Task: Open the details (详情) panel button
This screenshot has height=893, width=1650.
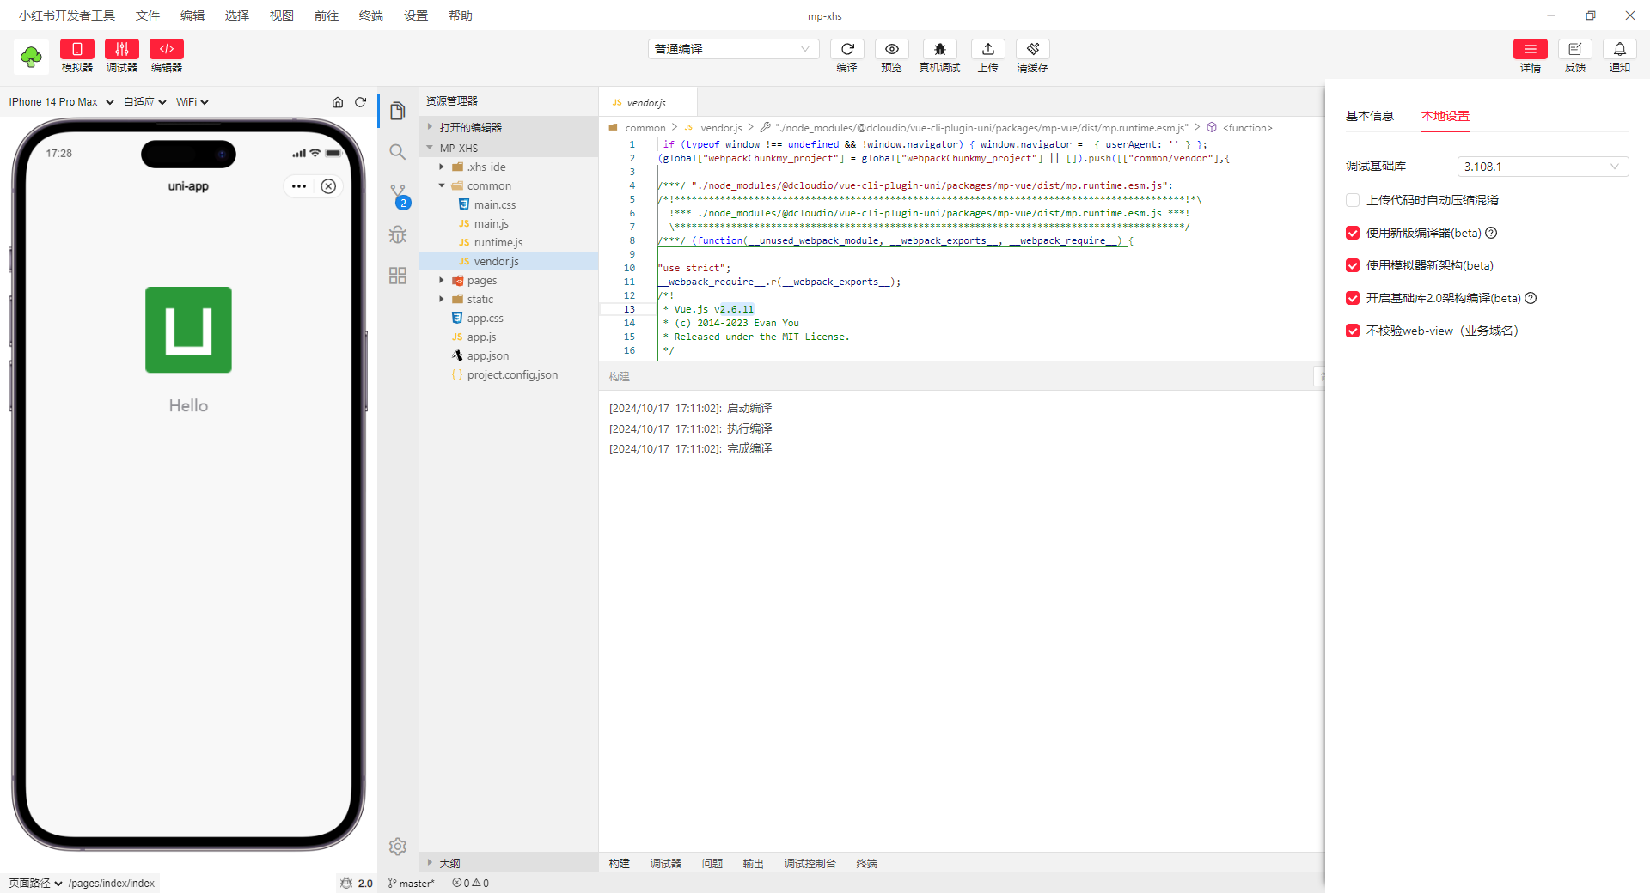Action: point(1531,49)
